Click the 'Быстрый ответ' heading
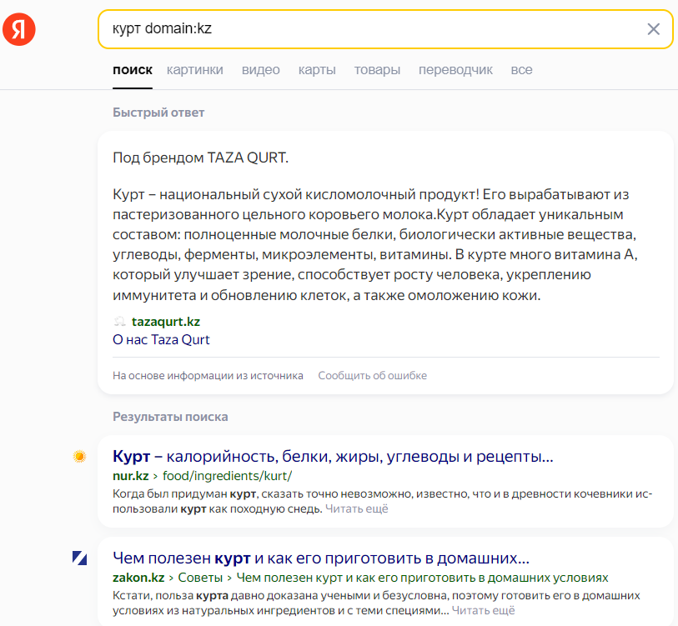Viewport: 678px width, 626px height. [x=158, y=113]
